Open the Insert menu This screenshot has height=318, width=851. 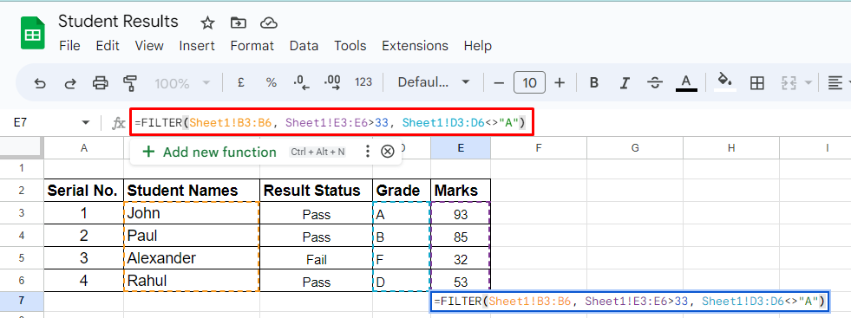pyautogui.click(x=197, y=46)
